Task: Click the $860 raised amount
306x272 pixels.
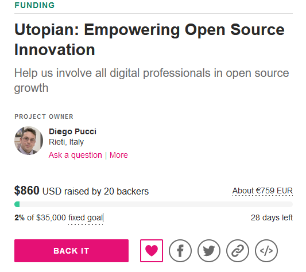Action: 27,191
